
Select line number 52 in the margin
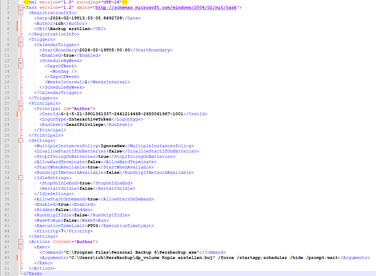coord(7,274)
